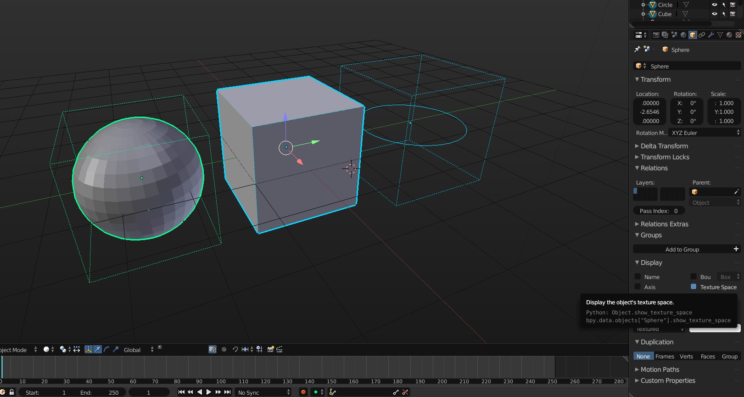
Task: Click the delete keyframes crossed-key icon
Action: pos(405,392)
